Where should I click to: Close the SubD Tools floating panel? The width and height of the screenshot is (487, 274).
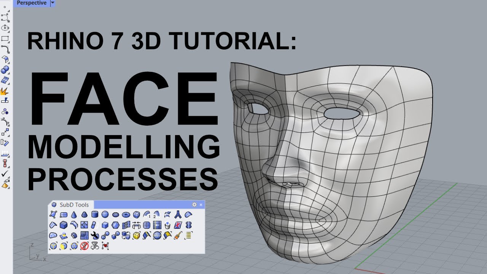(201, 205)
